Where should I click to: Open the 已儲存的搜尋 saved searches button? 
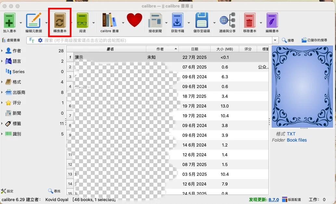314,40
